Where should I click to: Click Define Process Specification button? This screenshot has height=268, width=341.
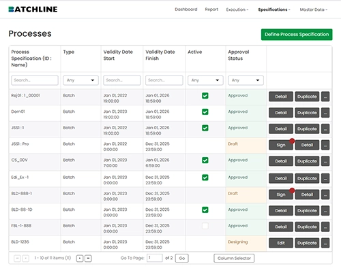[x=297, y=35]
